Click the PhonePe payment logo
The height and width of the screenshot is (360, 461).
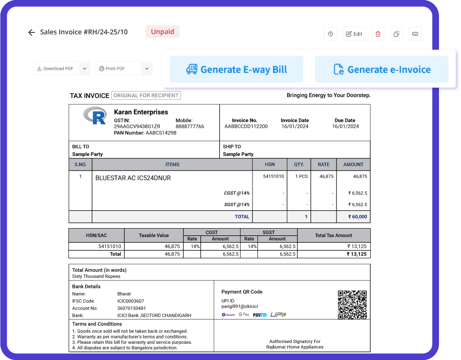click(x=228, y=315)
